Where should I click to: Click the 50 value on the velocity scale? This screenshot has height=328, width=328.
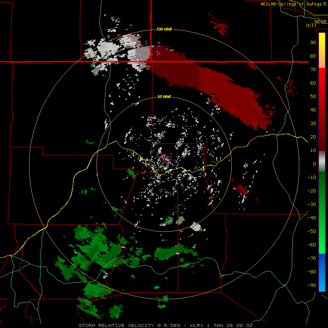point(313,97)
